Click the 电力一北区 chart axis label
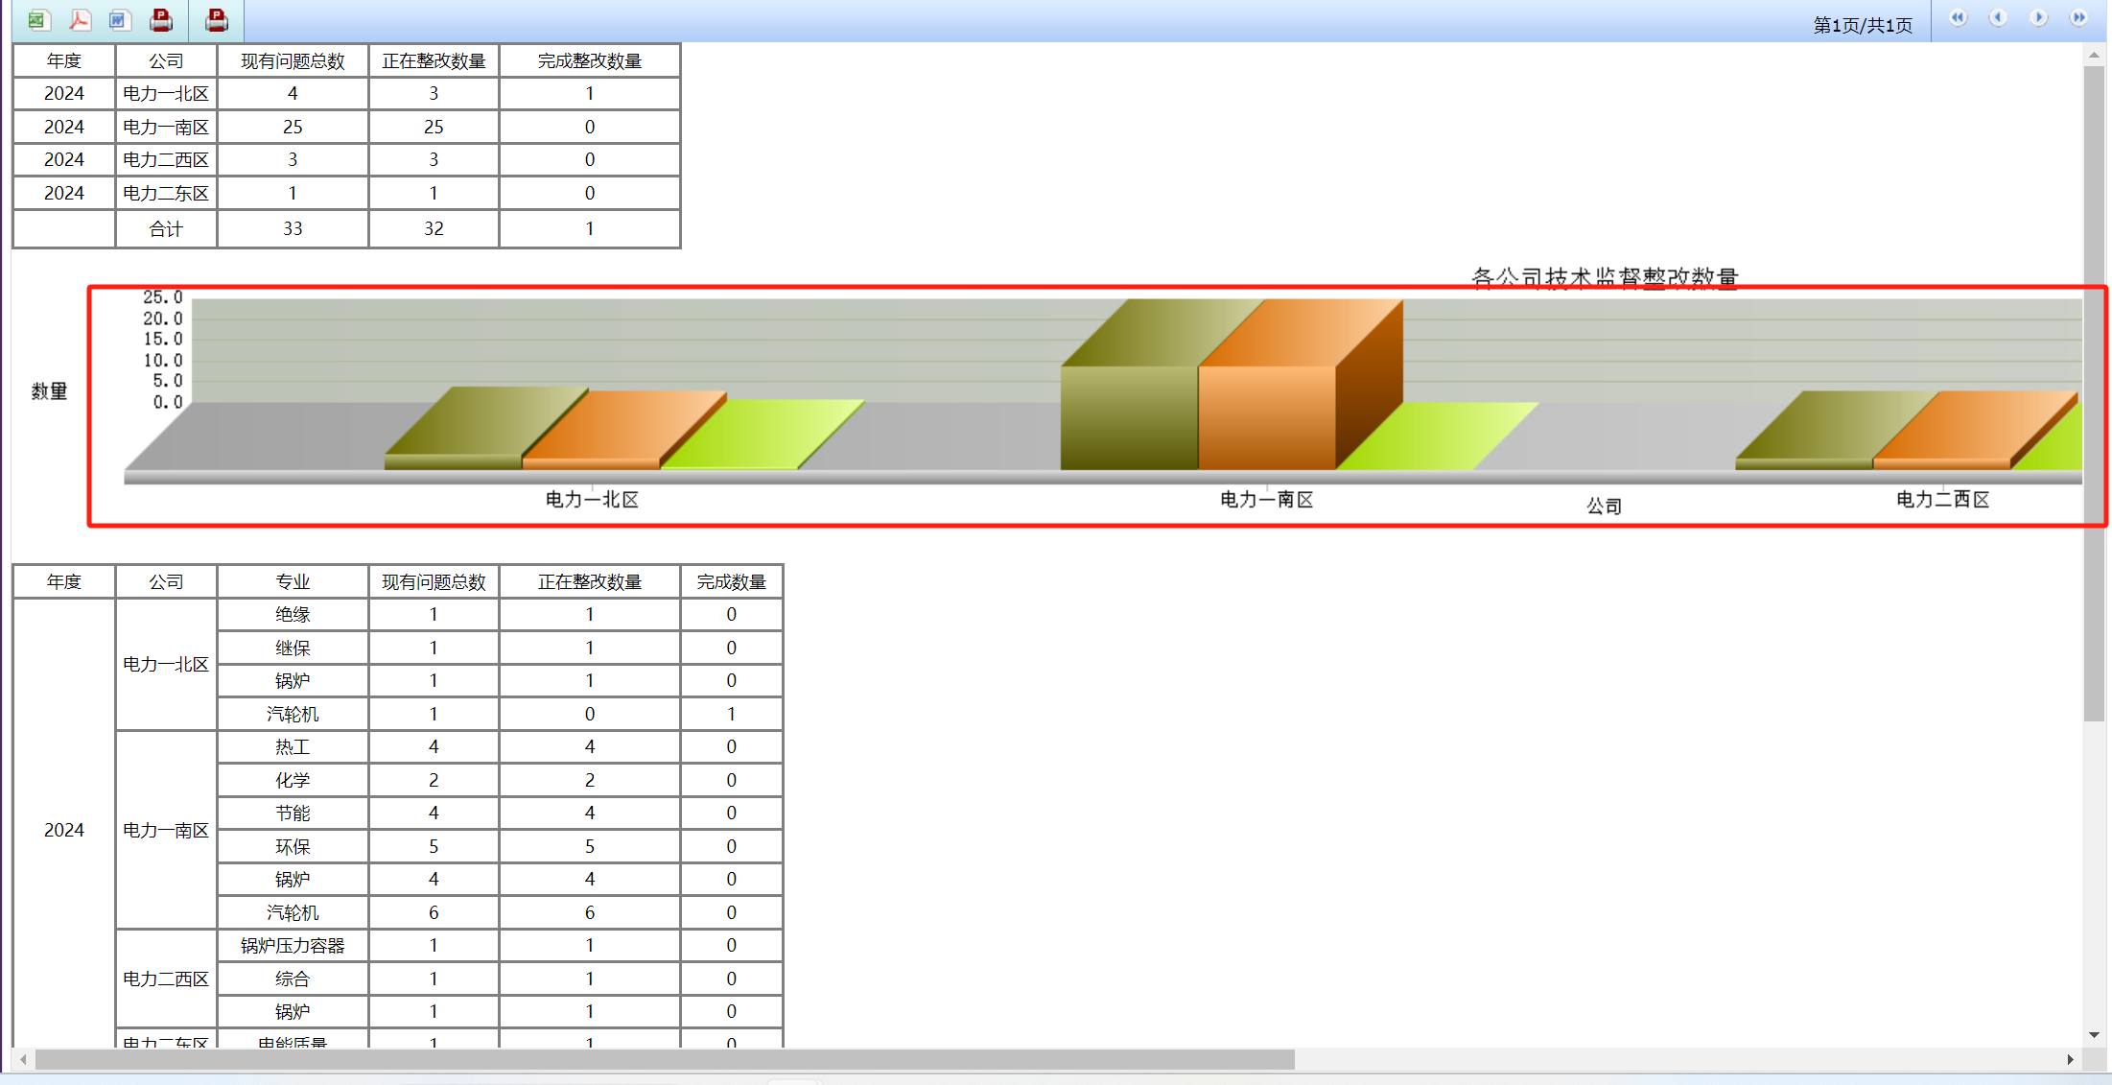 tap(592, 500)
